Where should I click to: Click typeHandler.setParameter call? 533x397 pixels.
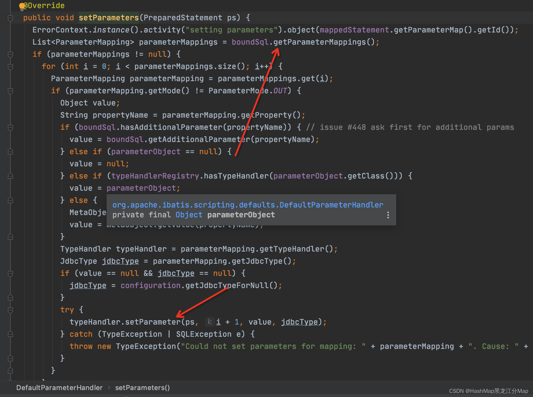[125, 322]
